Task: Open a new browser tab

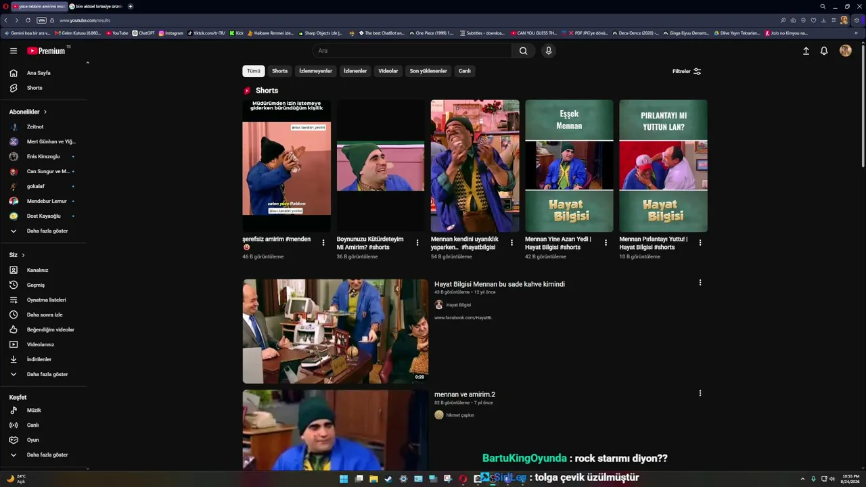Action: [x=131, y=6]
